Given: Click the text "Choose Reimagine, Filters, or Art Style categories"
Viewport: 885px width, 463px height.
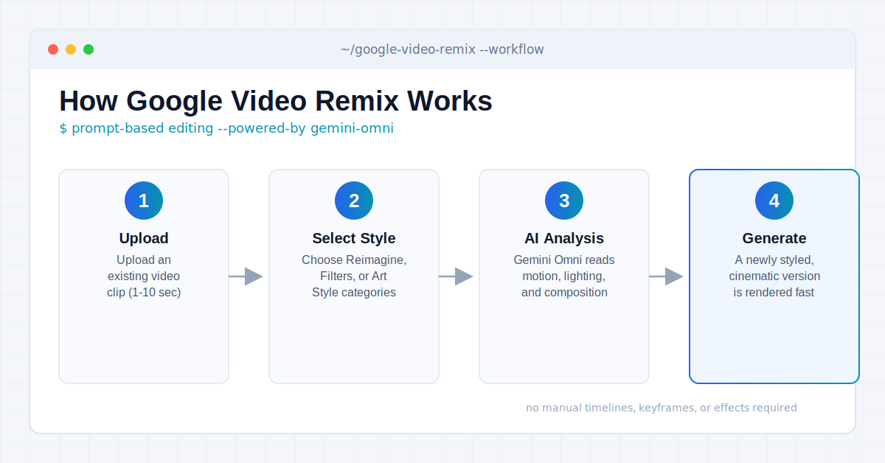Looking at the screenshot, I should click(354, 276).
